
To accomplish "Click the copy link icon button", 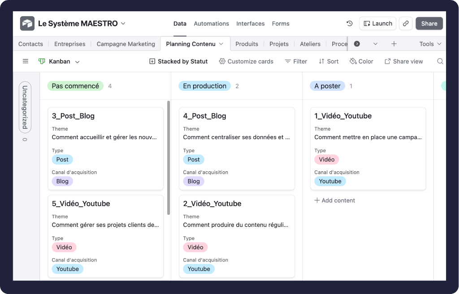I will pos(406,24).
